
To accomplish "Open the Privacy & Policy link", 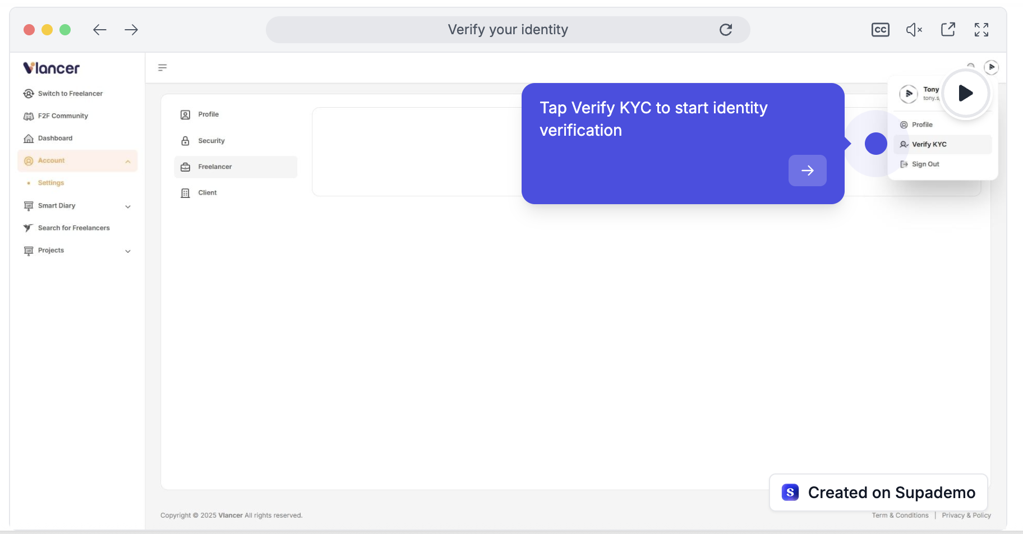I will tap(966, 515).
